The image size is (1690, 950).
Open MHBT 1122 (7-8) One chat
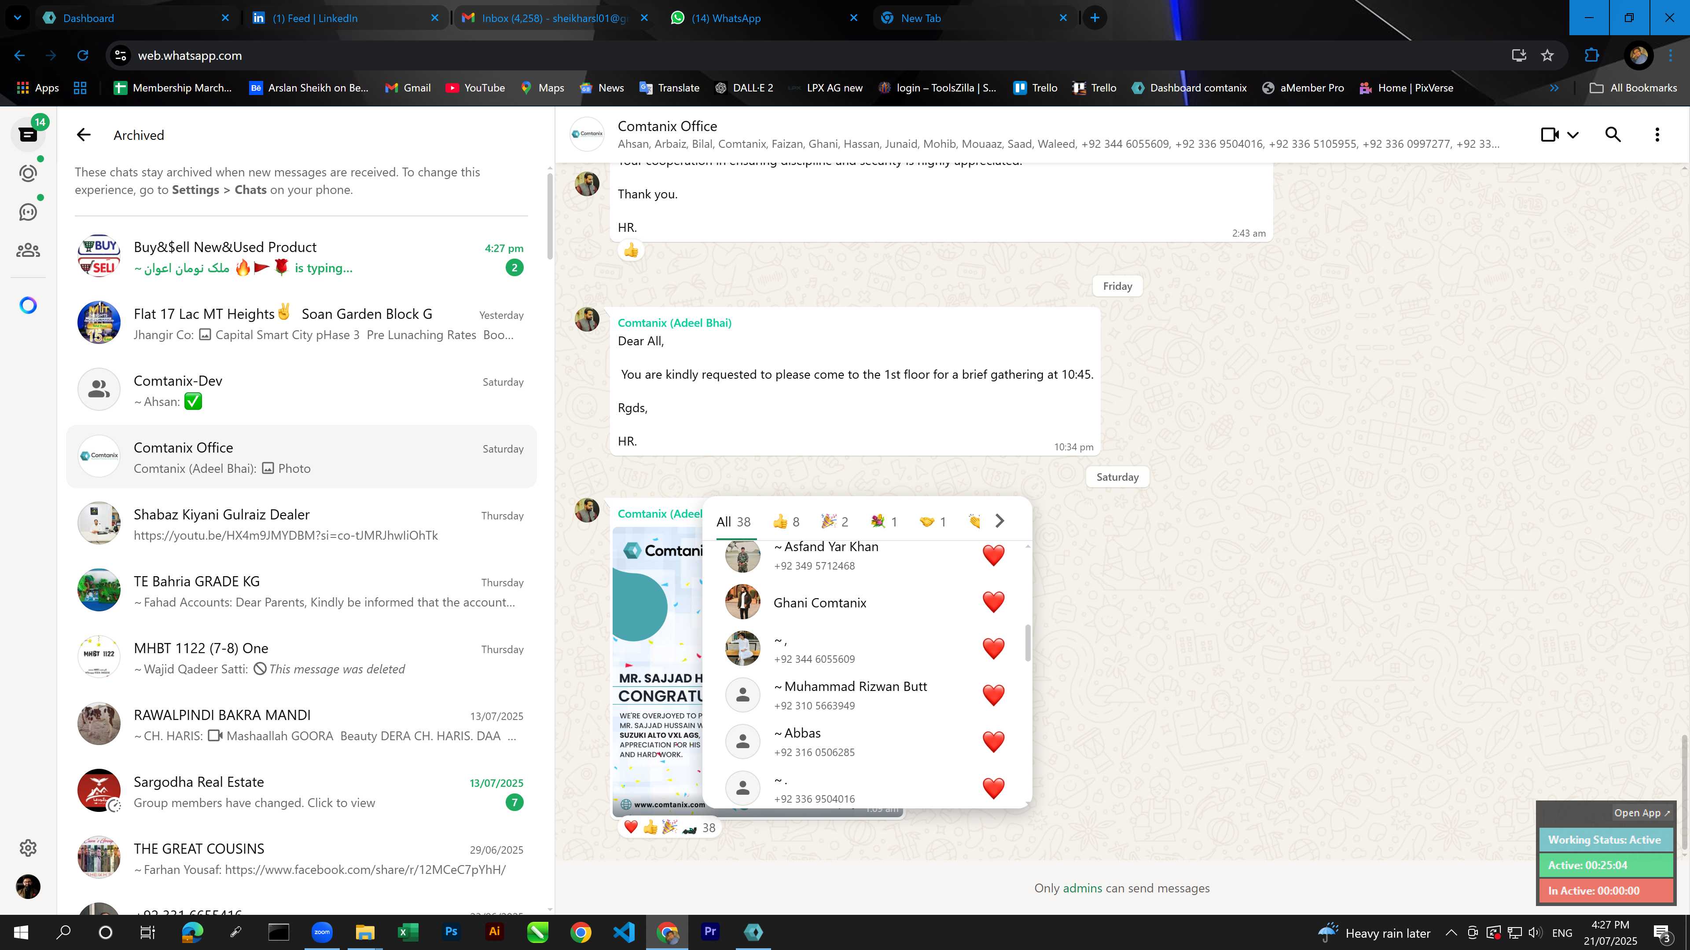pyautogui.click(x=301, y=658)
